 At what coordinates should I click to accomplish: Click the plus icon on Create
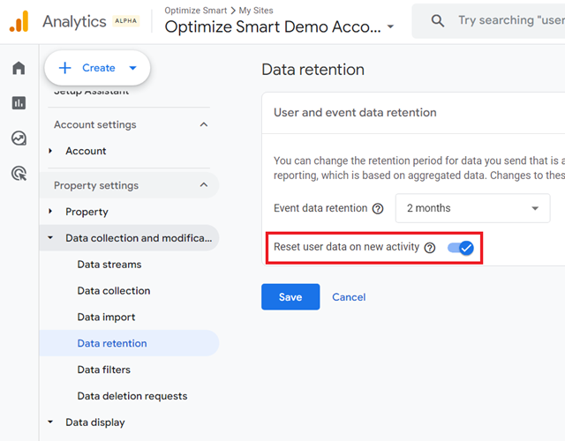point(64,68)
